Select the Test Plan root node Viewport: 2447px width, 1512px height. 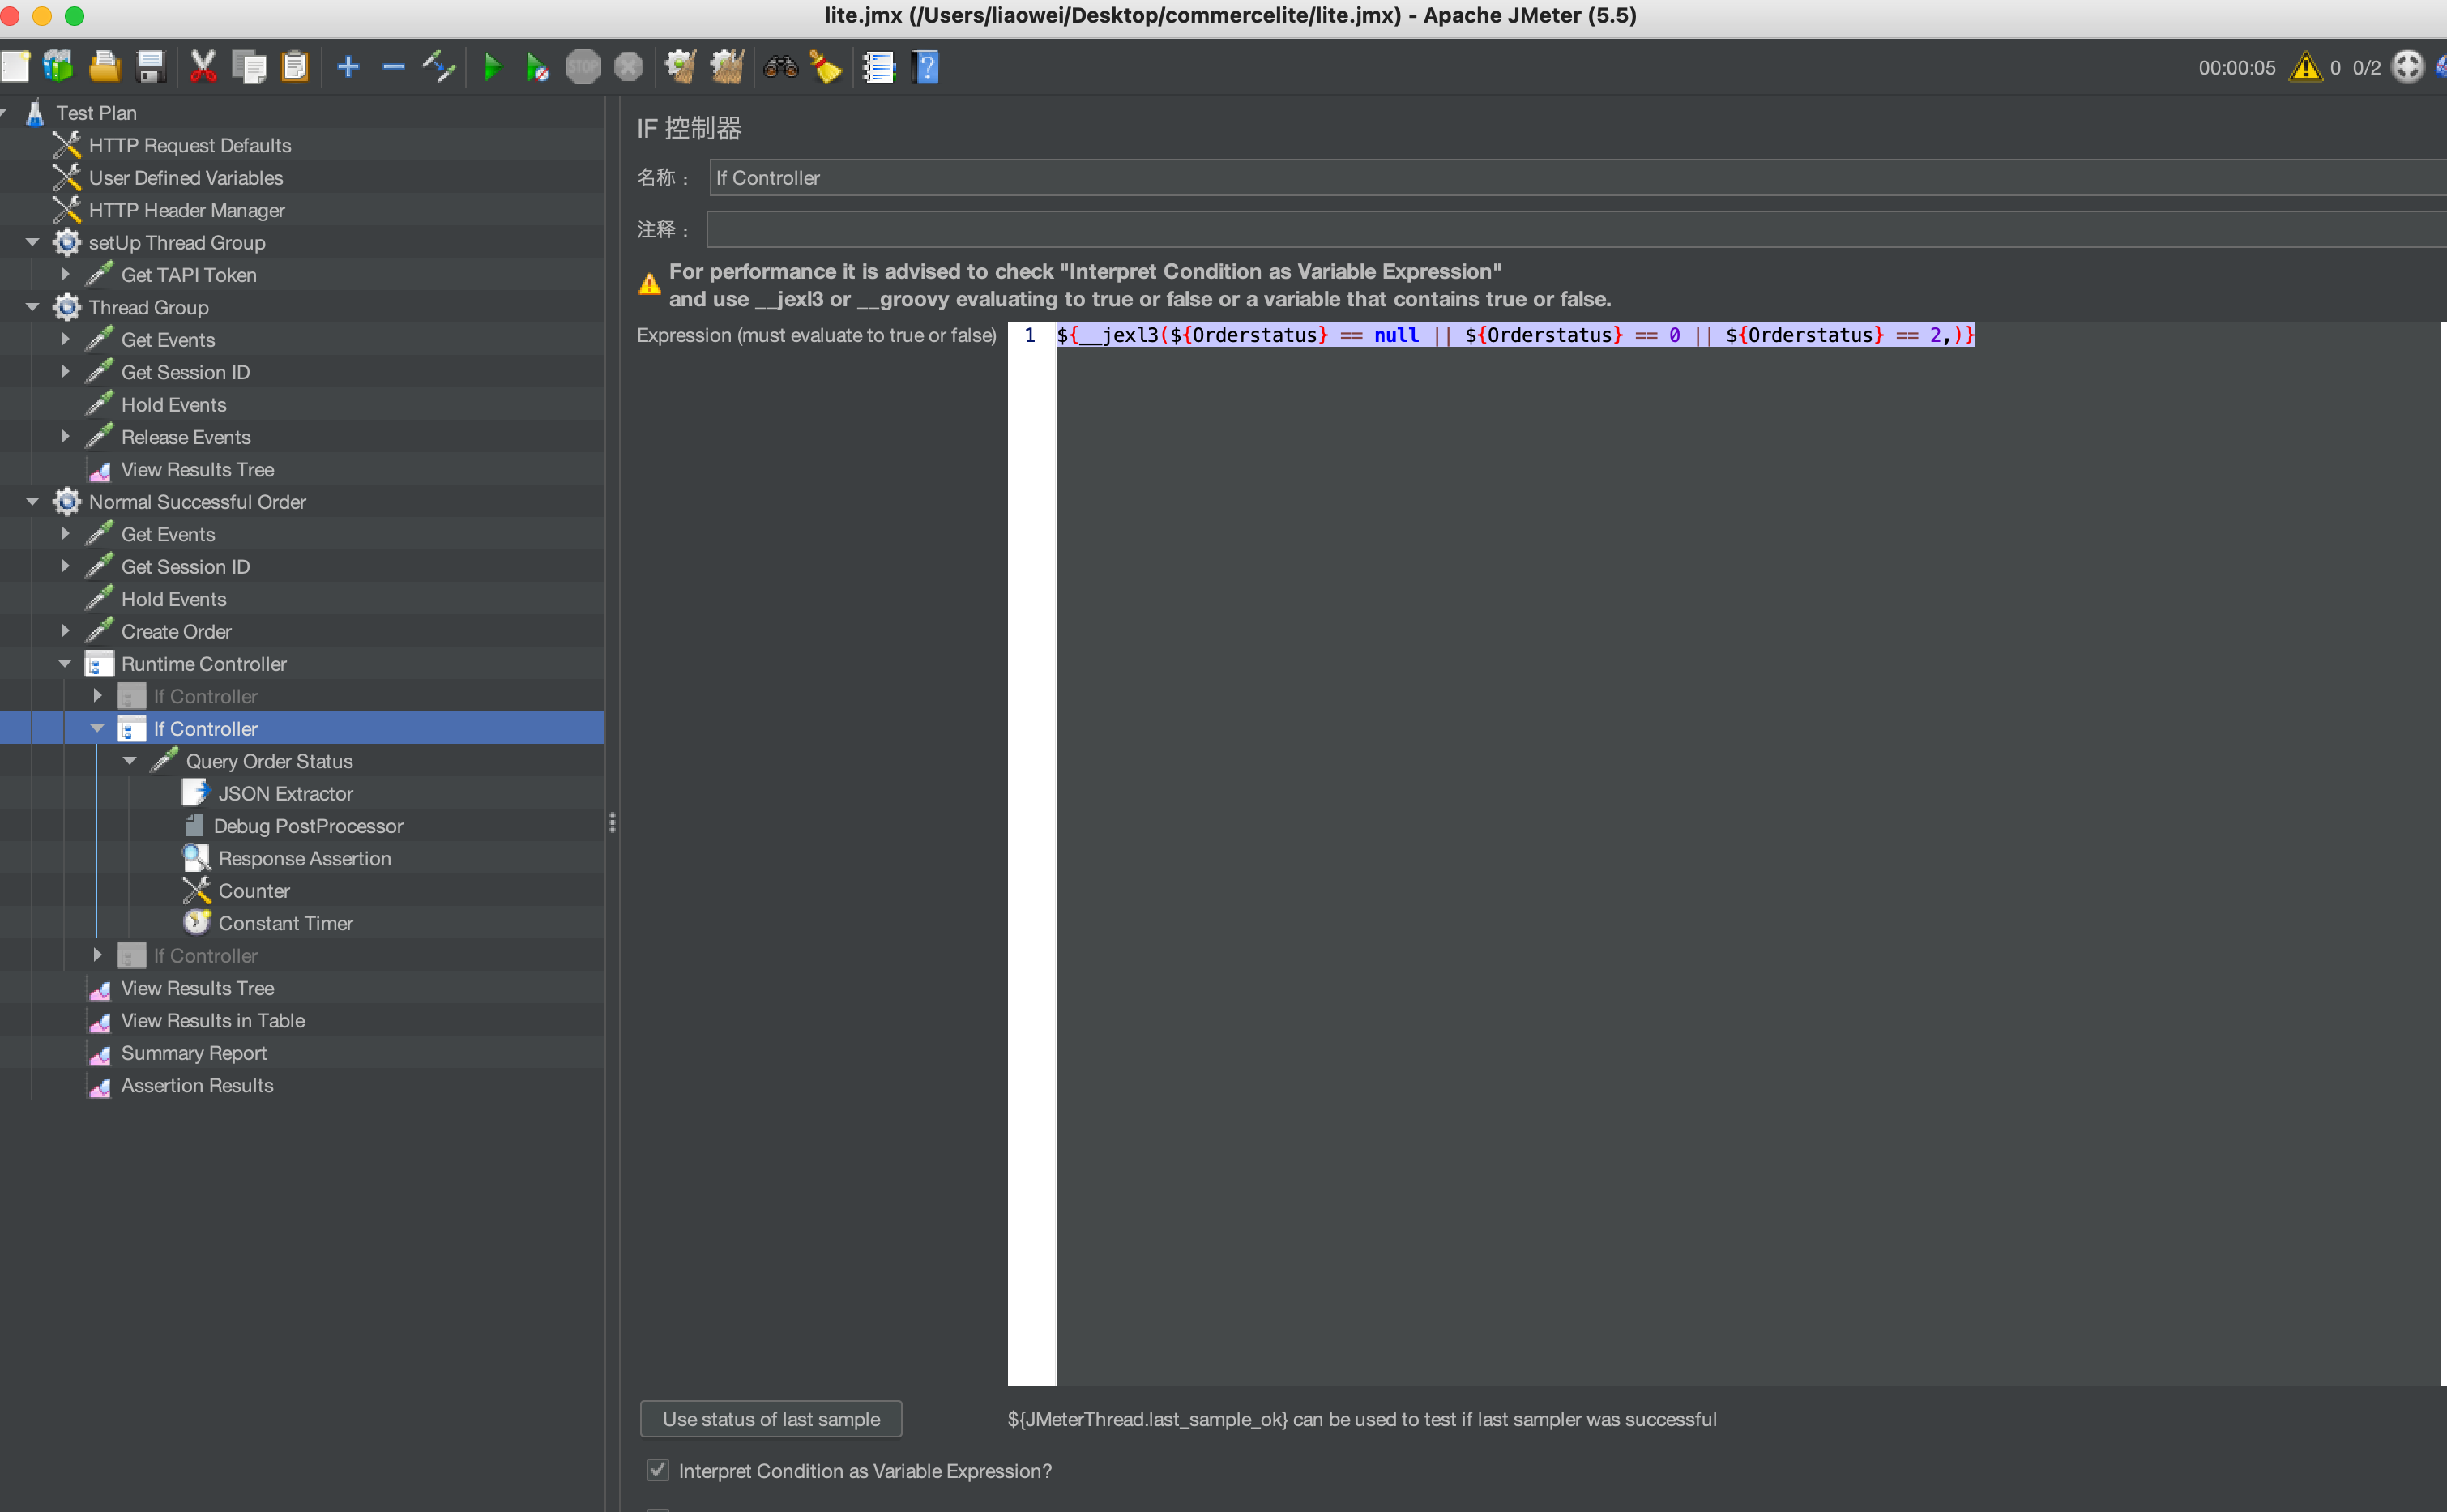tap(96, 113)
